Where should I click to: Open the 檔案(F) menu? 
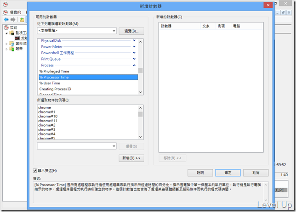pyautogui.click(x=16, y=12)
